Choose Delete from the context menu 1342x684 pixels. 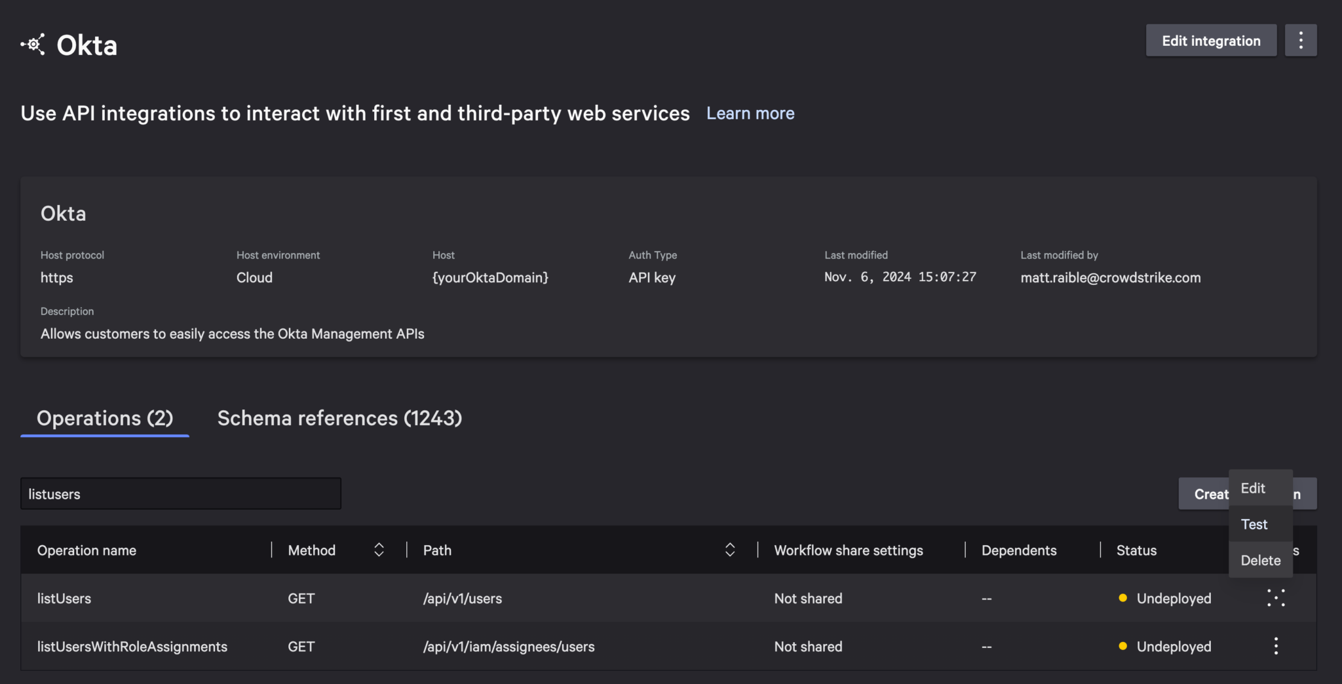(1260, 560)
